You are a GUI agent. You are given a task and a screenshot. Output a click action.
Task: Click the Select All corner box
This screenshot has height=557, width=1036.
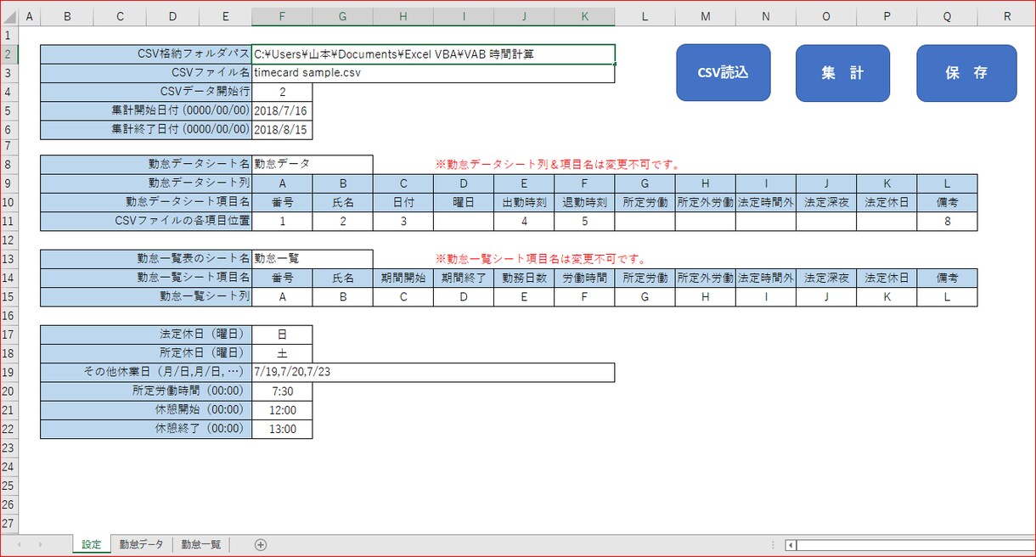(x=8, y=15)
